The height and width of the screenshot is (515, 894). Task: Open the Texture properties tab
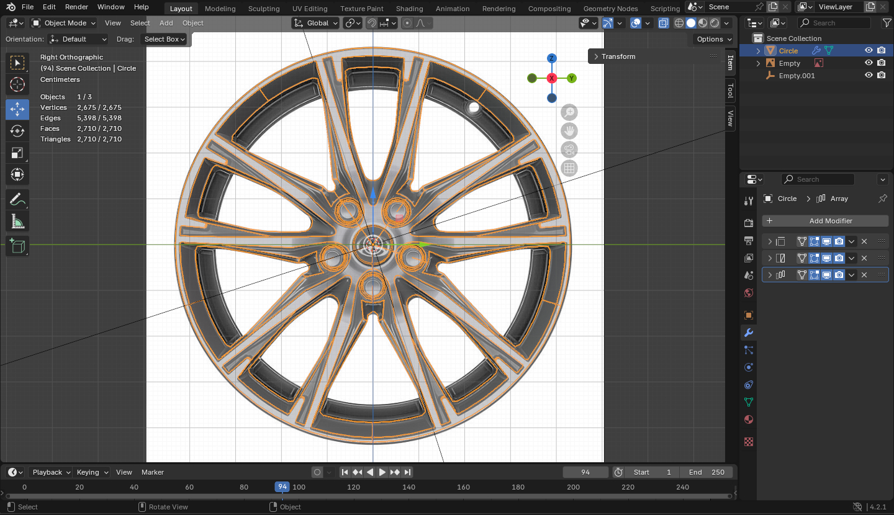click(x=749, y=442)
